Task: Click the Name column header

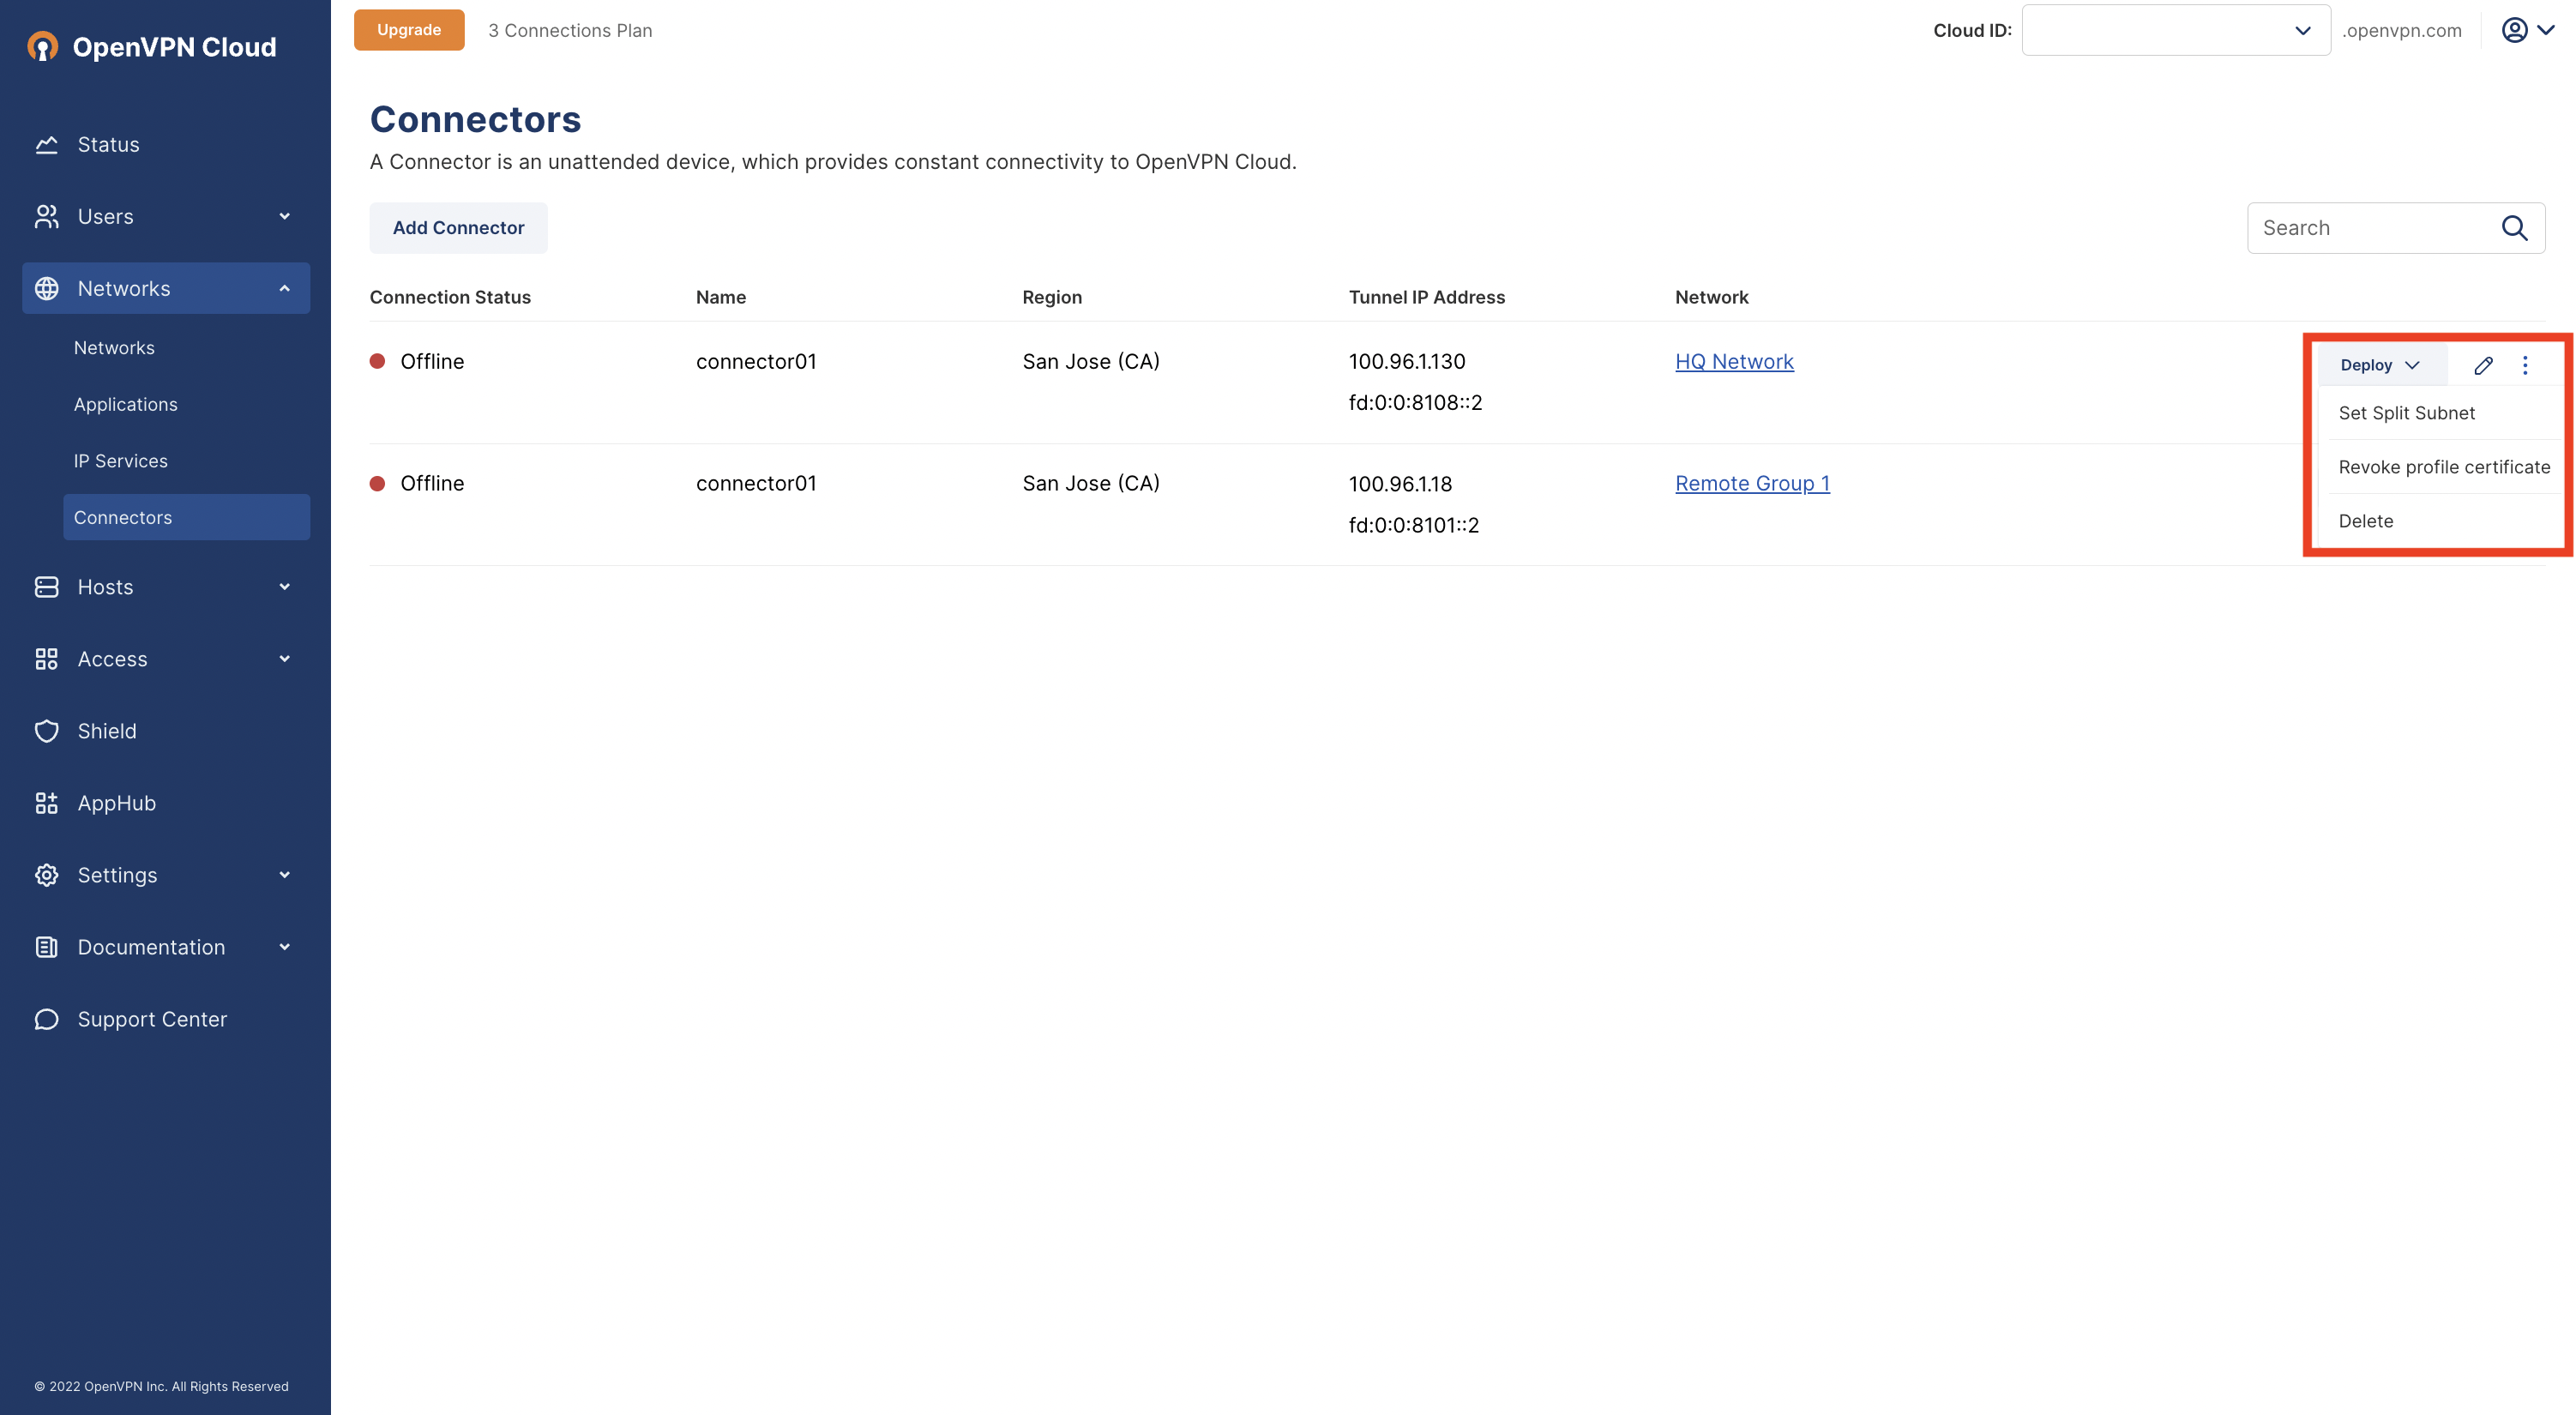Action: (720, 297)
